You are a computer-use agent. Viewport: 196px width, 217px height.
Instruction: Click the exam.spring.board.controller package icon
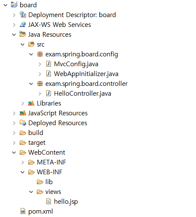pyautogui.click(x=40, y=84)
